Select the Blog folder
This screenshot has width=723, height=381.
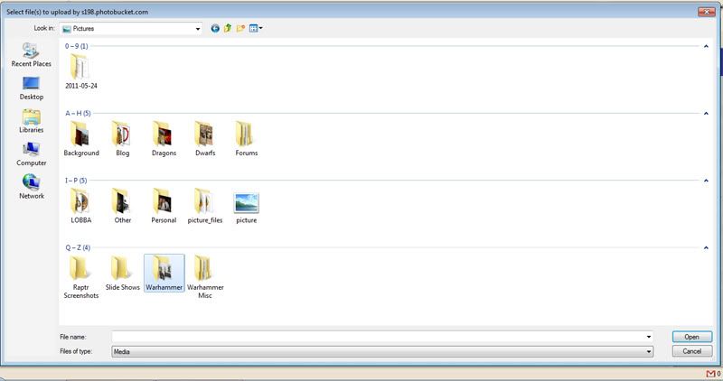(123, 139)
